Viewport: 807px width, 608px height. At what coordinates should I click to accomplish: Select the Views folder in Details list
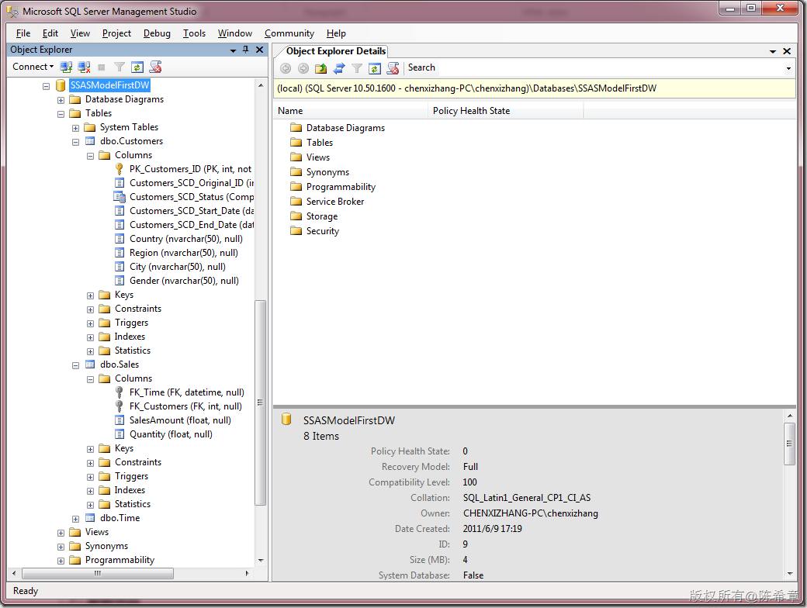pyautogui.click(x=310, y=157)
